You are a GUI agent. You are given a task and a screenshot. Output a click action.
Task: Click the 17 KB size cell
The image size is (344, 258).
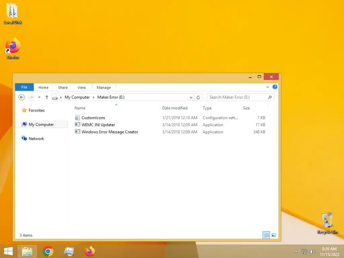point(260,125)
